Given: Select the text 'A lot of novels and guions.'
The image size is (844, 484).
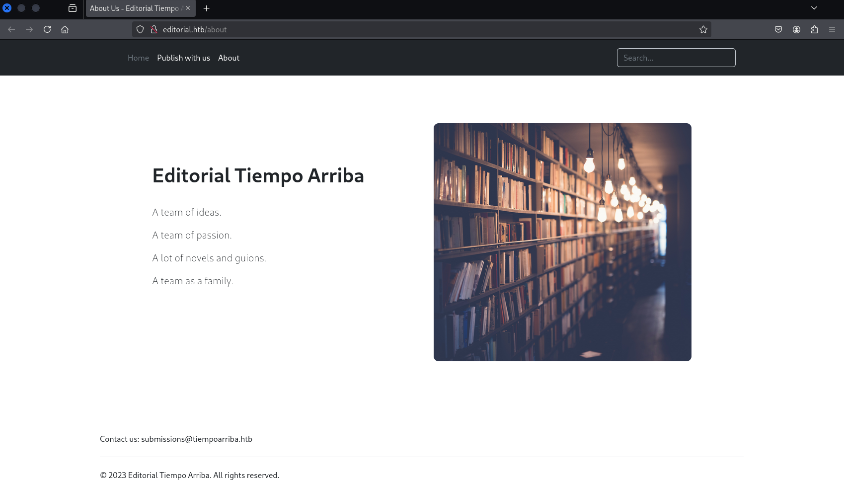Looking at the screenshot, I should click(209, 258).
